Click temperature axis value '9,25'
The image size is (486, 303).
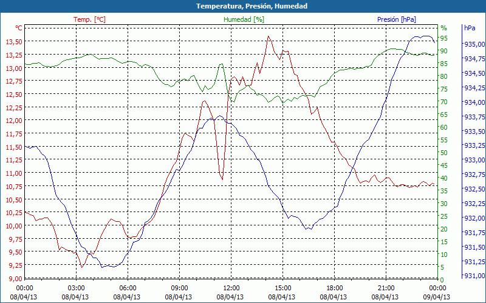(16, 265)
